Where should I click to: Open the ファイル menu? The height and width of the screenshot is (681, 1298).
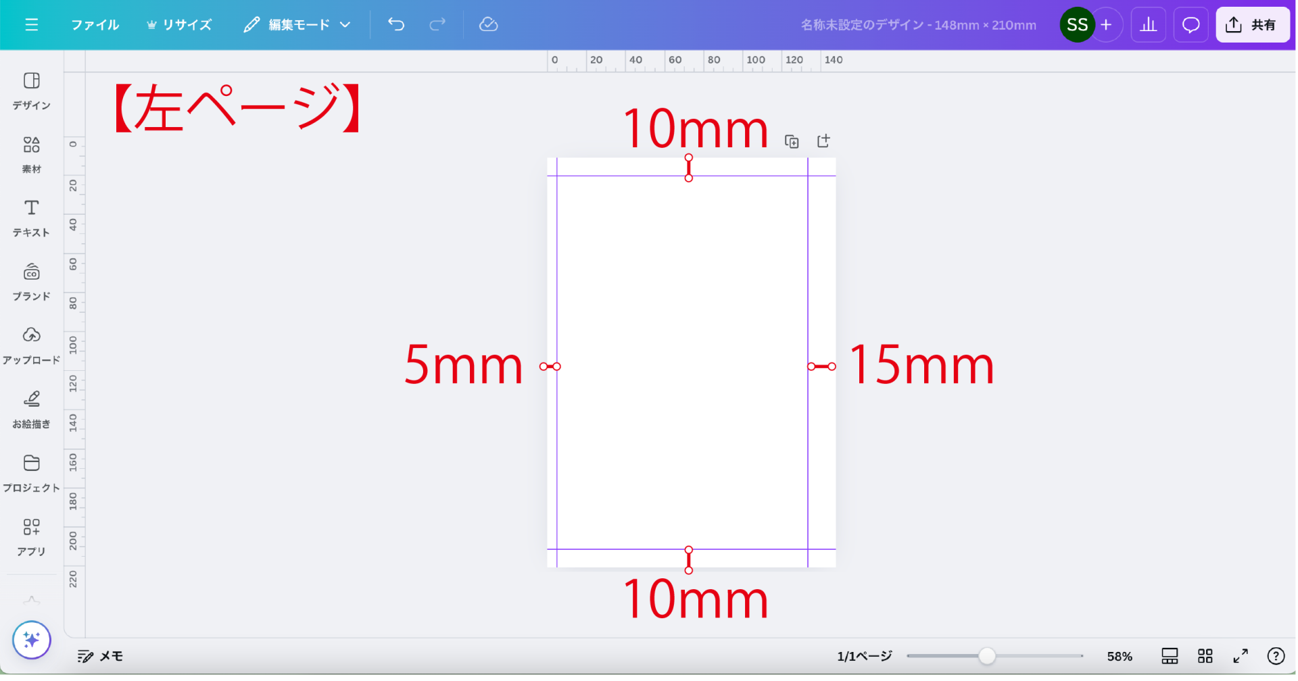[x=95, y=25]
